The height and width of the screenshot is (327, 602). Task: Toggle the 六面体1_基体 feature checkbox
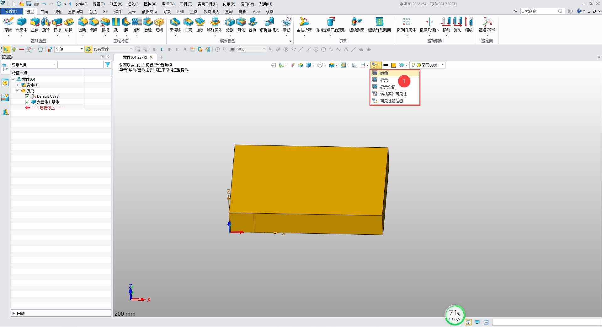pyautogui.click(x=27, y=102)
